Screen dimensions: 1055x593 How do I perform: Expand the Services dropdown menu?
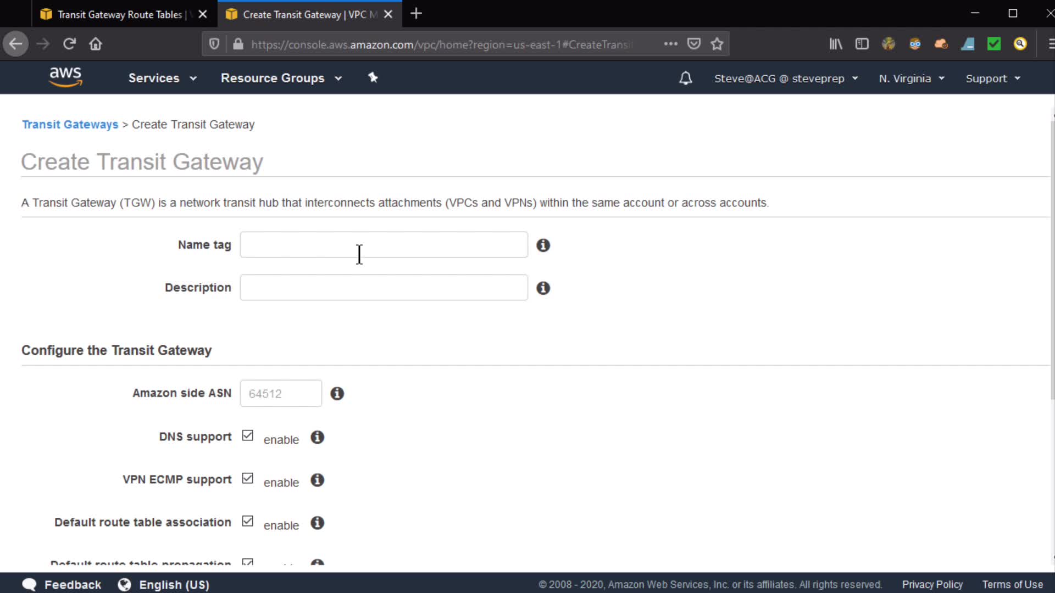coord(162,78)
